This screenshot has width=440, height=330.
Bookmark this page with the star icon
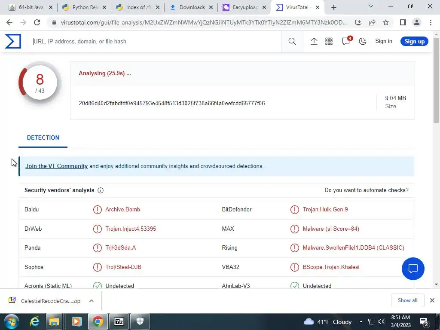386,22
